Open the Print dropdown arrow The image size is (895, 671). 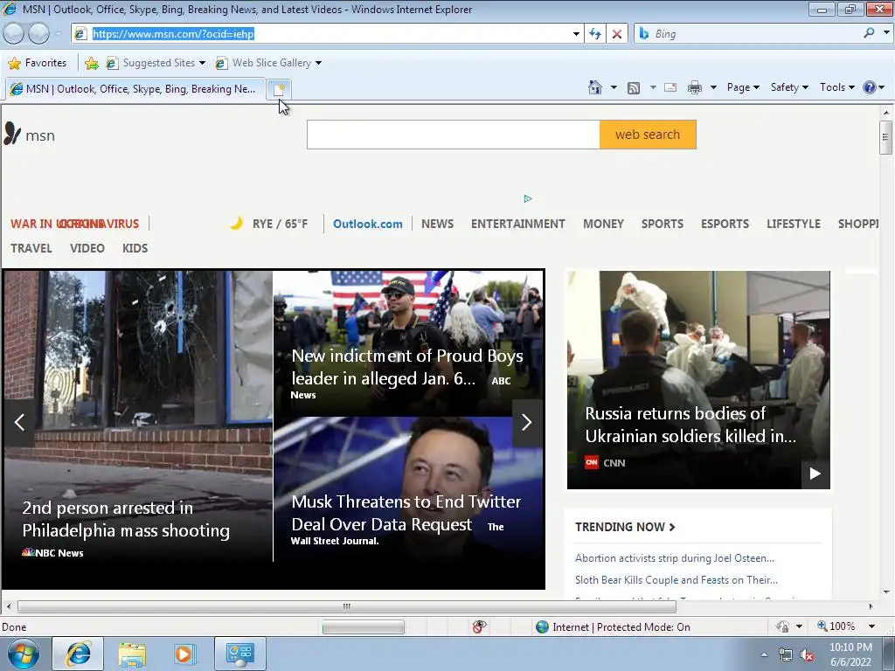[x=713, y=87]
